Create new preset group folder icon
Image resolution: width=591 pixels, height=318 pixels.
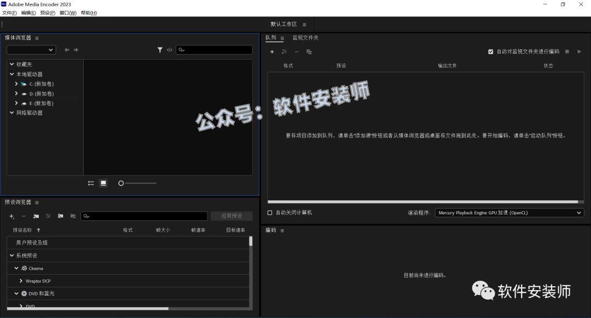36,216
